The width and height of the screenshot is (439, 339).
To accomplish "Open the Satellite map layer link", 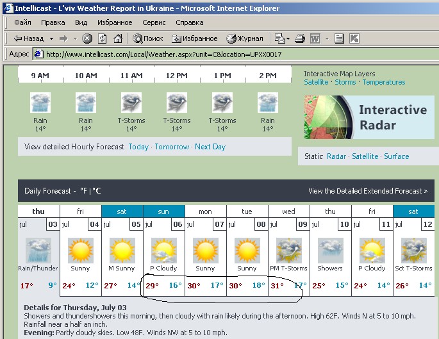I will [316, 82].
